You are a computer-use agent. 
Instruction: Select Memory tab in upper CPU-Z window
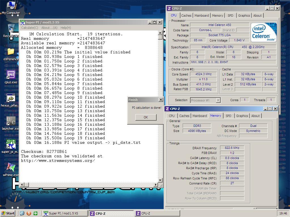(x=217, y=16)
